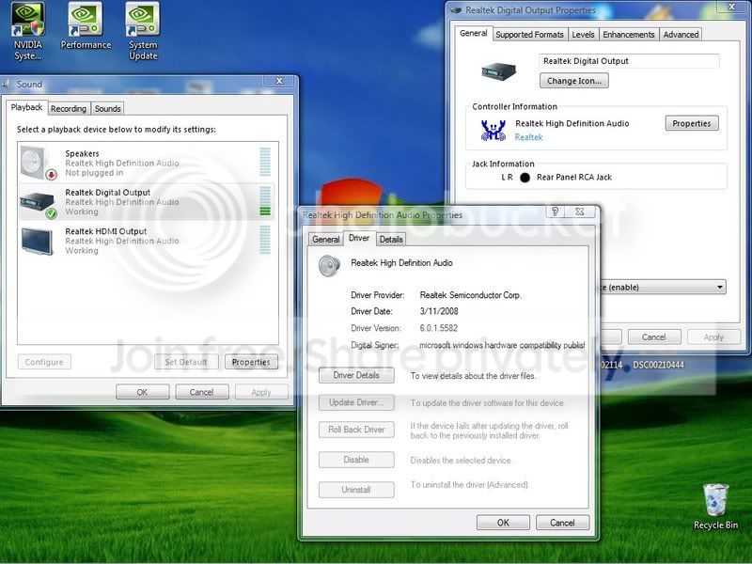Click Set Default in the Sound window
This screenshot has height=564, width=752.
[x=186, y=362]
